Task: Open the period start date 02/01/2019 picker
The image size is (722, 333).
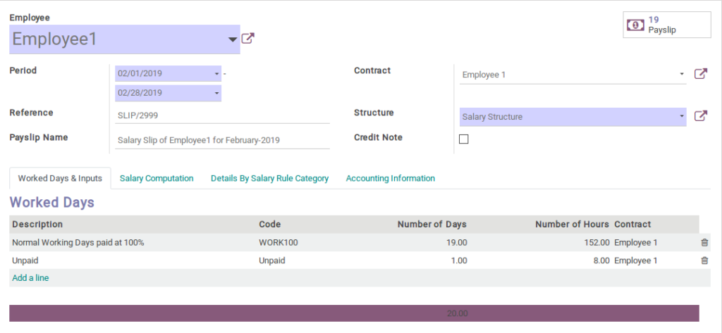Action: [x=168, y=74]
